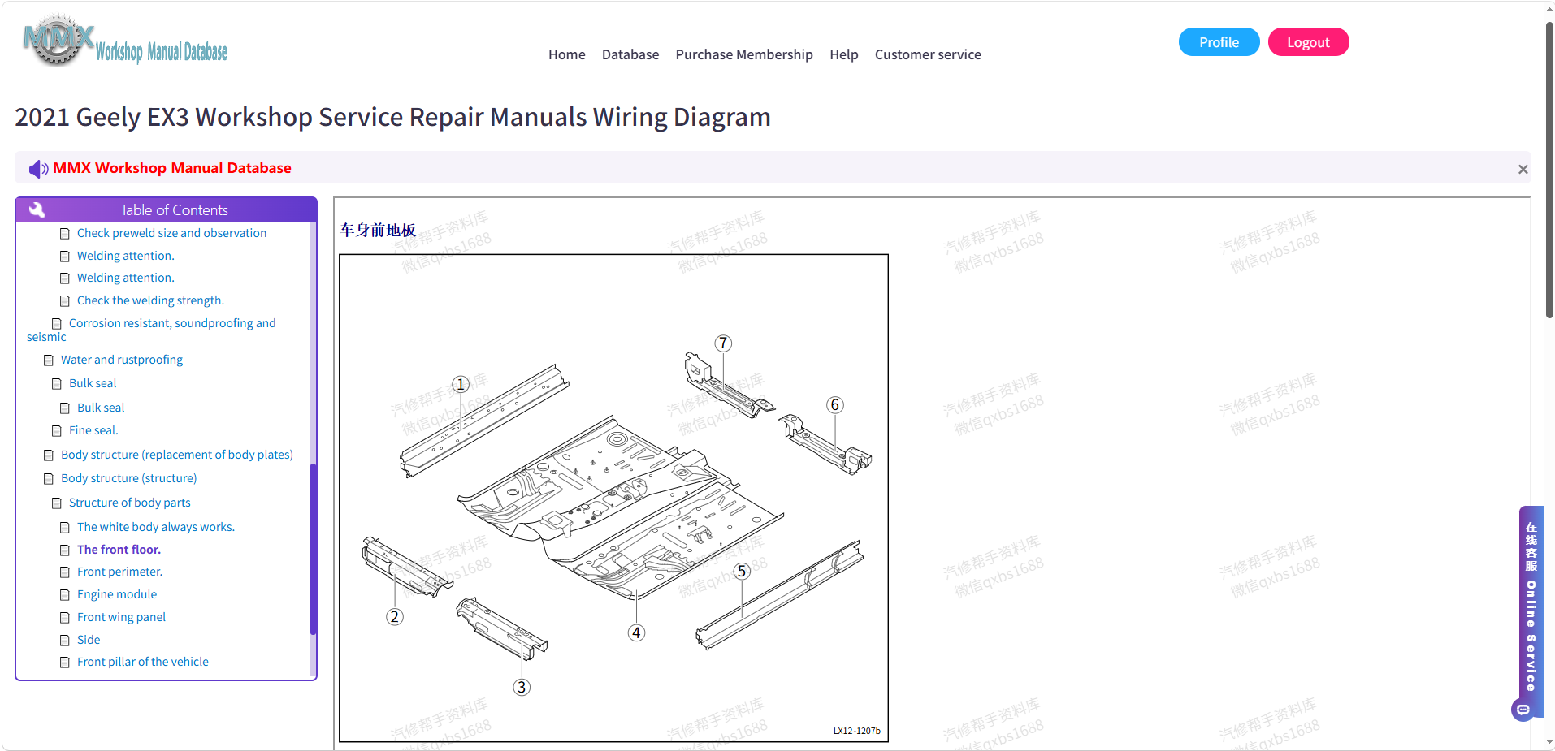Click the document icon beside Engine module

(65, 595)
